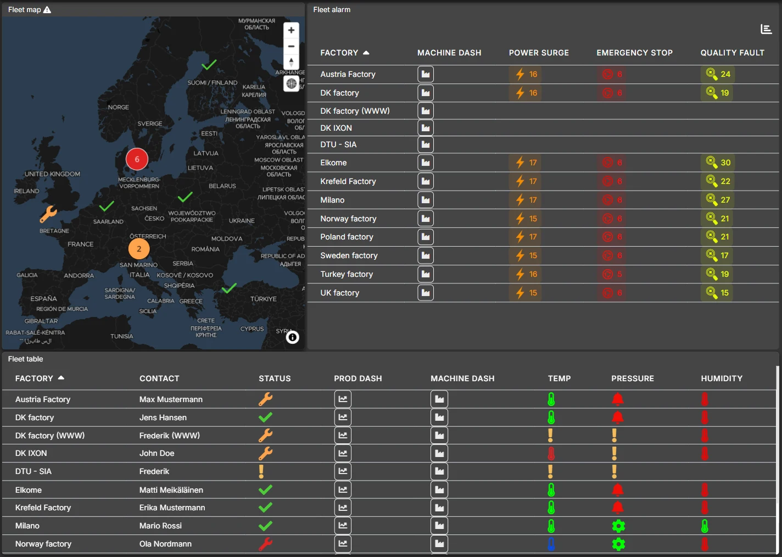Sort Fleet table by FACTORY column
Screen dimensions: 782x557
point(40,378)
